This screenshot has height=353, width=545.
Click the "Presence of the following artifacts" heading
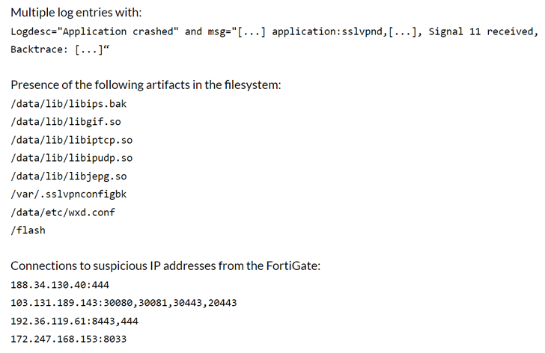click(x=145, y=85)
